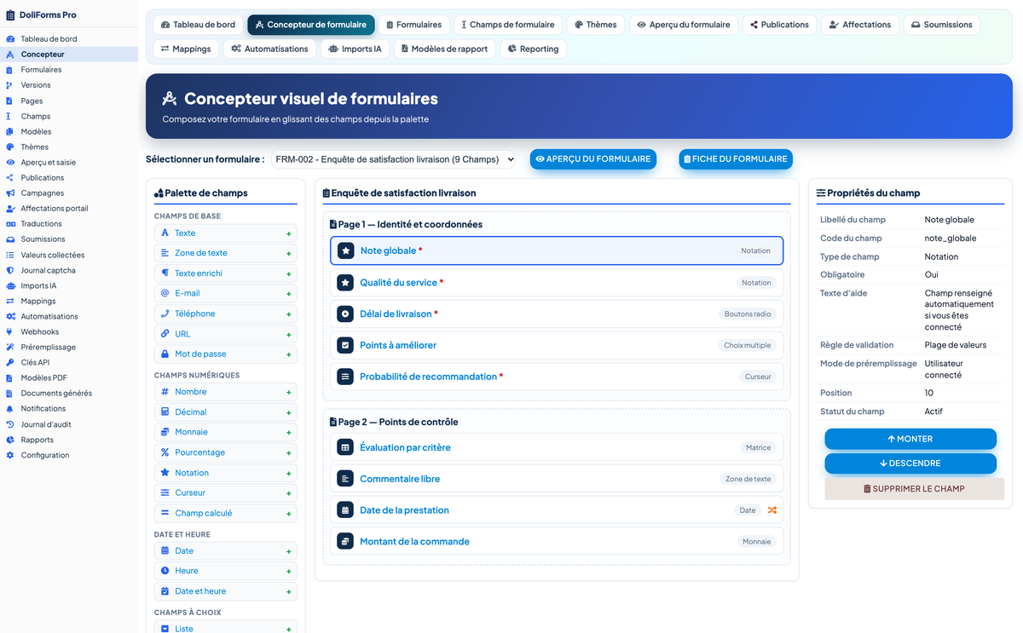Select the Délai de livraison field row
This screenshot has width=1023, height=633.
[557, 314]
